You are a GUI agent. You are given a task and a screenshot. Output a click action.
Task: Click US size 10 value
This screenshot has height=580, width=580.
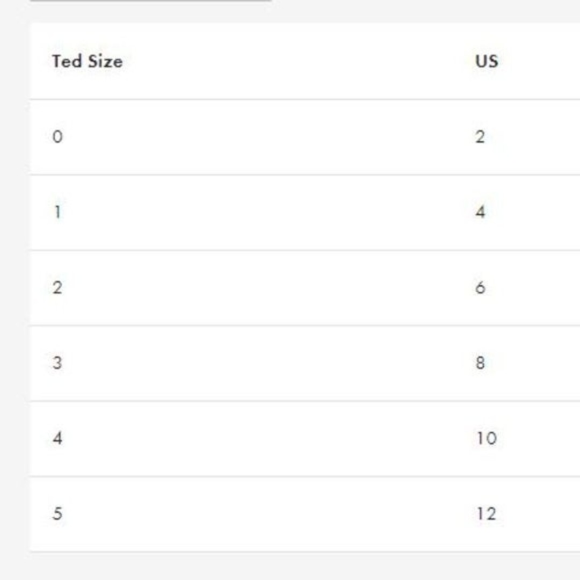click(487, 438)
